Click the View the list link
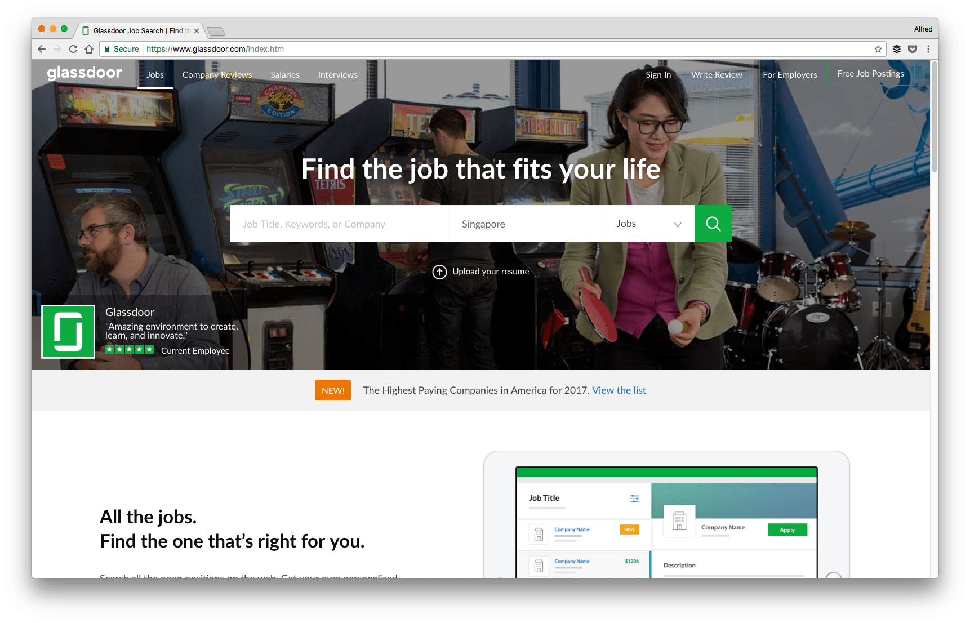The height and width of the screenshot is (623, 970). coord(619,390)
